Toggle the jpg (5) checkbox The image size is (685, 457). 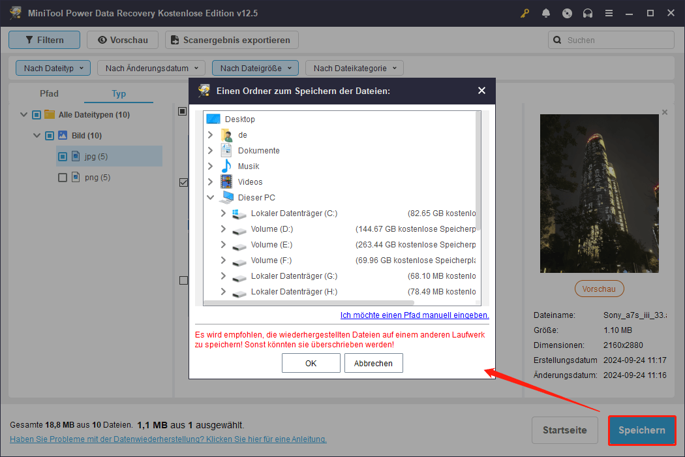pyautogui.click(x=63, y=157)
